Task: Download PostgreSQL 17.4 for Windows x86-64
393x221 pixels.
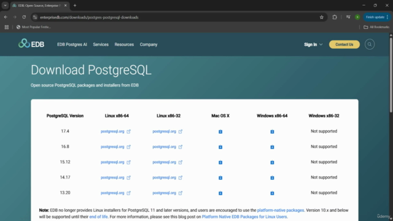Action: 272,131
